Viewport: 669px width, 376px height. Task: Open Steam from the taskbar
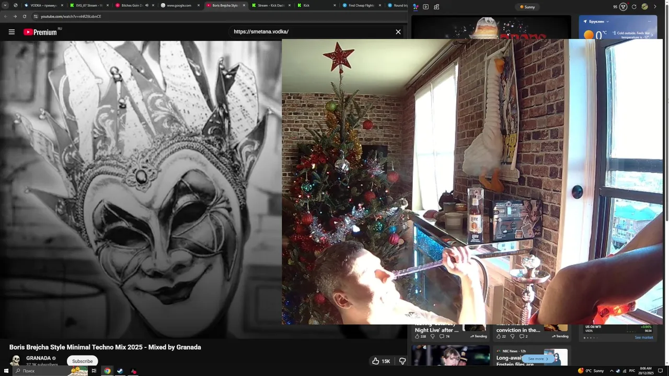pos(120,371)
